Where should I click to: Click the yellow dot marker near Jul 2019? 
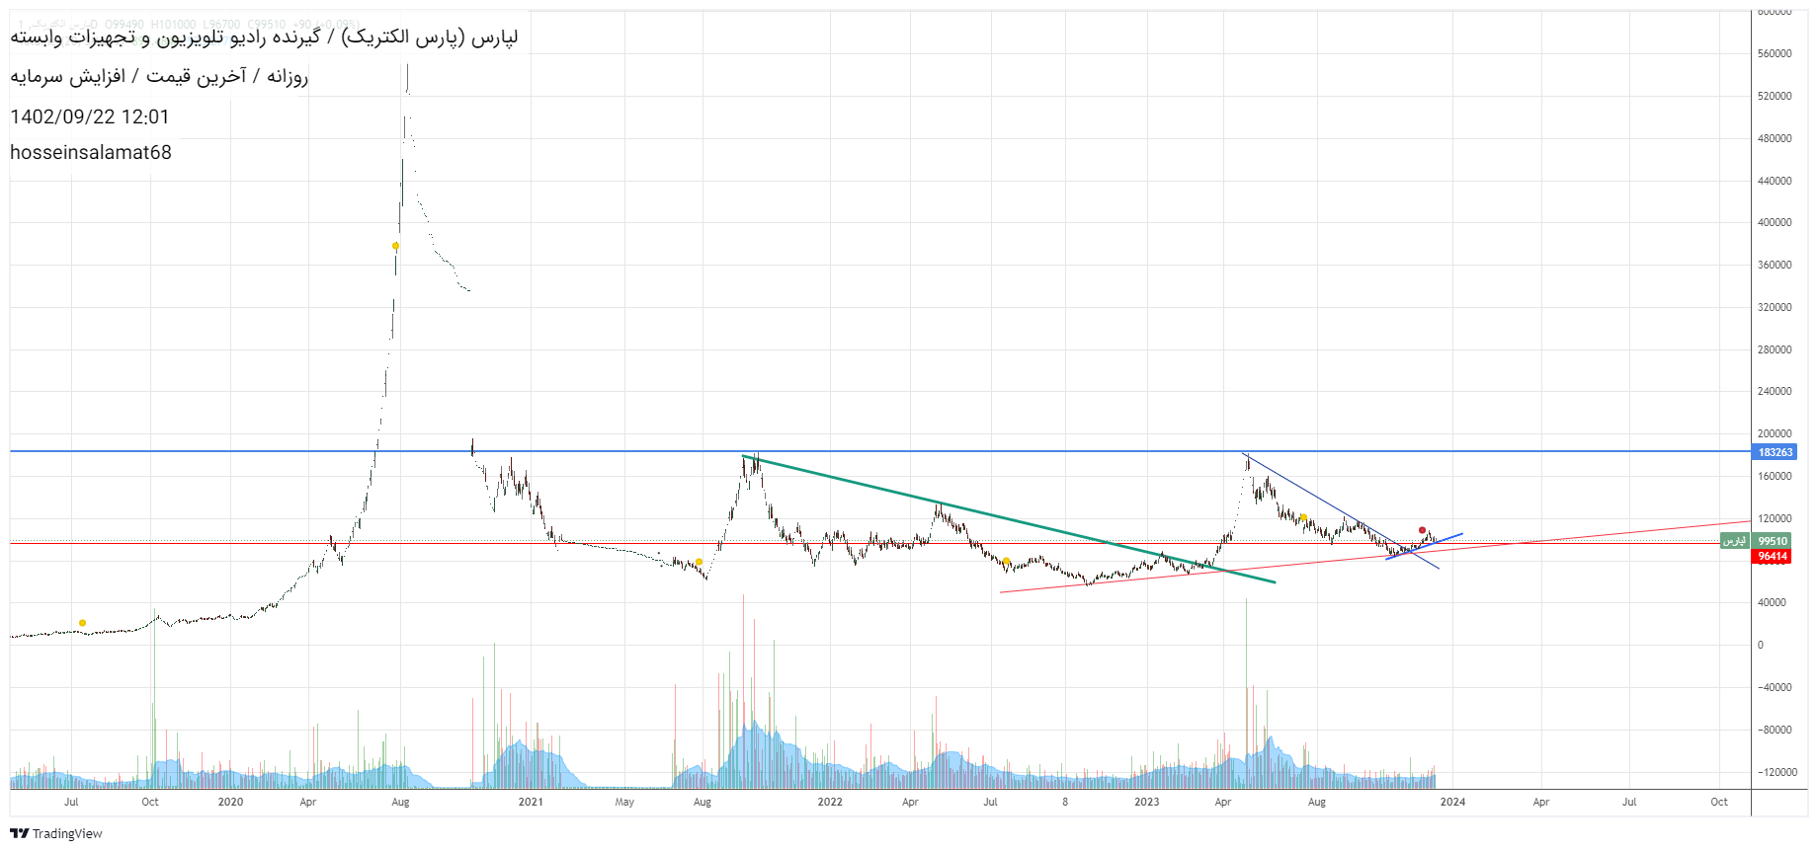tap(82, 623)
